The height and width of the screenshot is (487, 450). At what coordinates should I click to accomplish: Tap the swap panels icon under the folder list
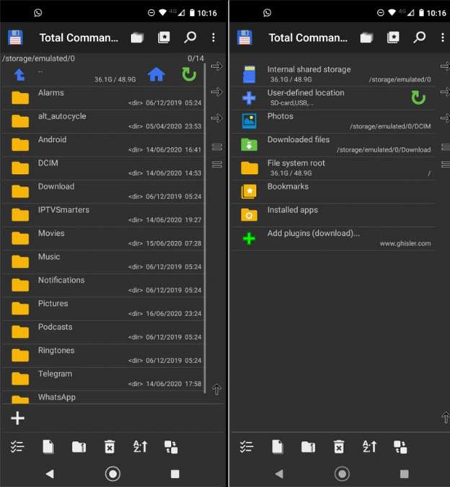pyautogui.click(x=171, y=447)
